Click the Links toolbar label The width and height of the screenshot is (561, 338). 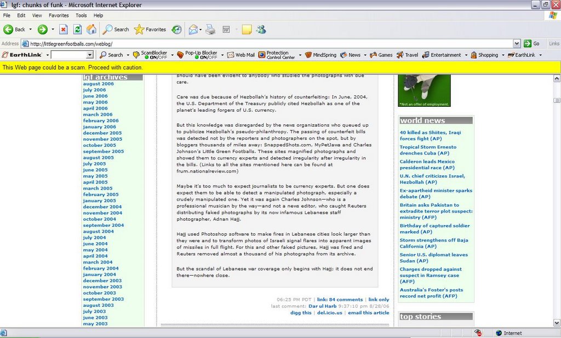pos(554,44)
